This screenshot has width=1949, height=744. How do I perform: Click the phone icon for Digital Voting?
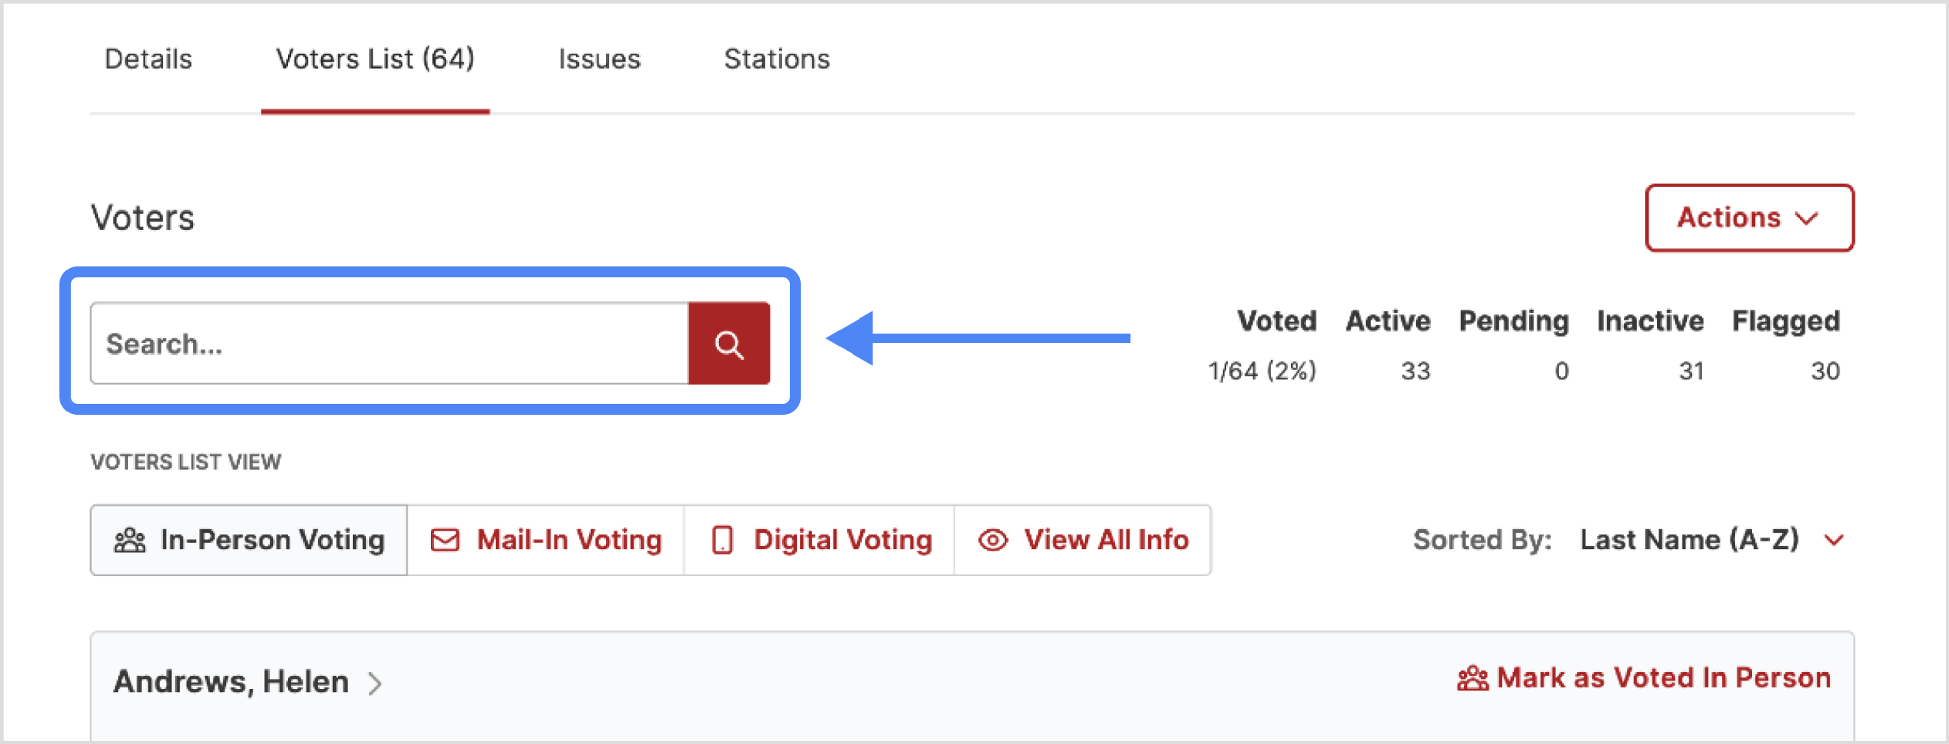tap(722, 540)
